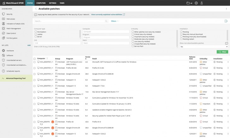Viewport: 230px width, 138px height.
Task: Click the green Filter button
Action: [222, 52]
